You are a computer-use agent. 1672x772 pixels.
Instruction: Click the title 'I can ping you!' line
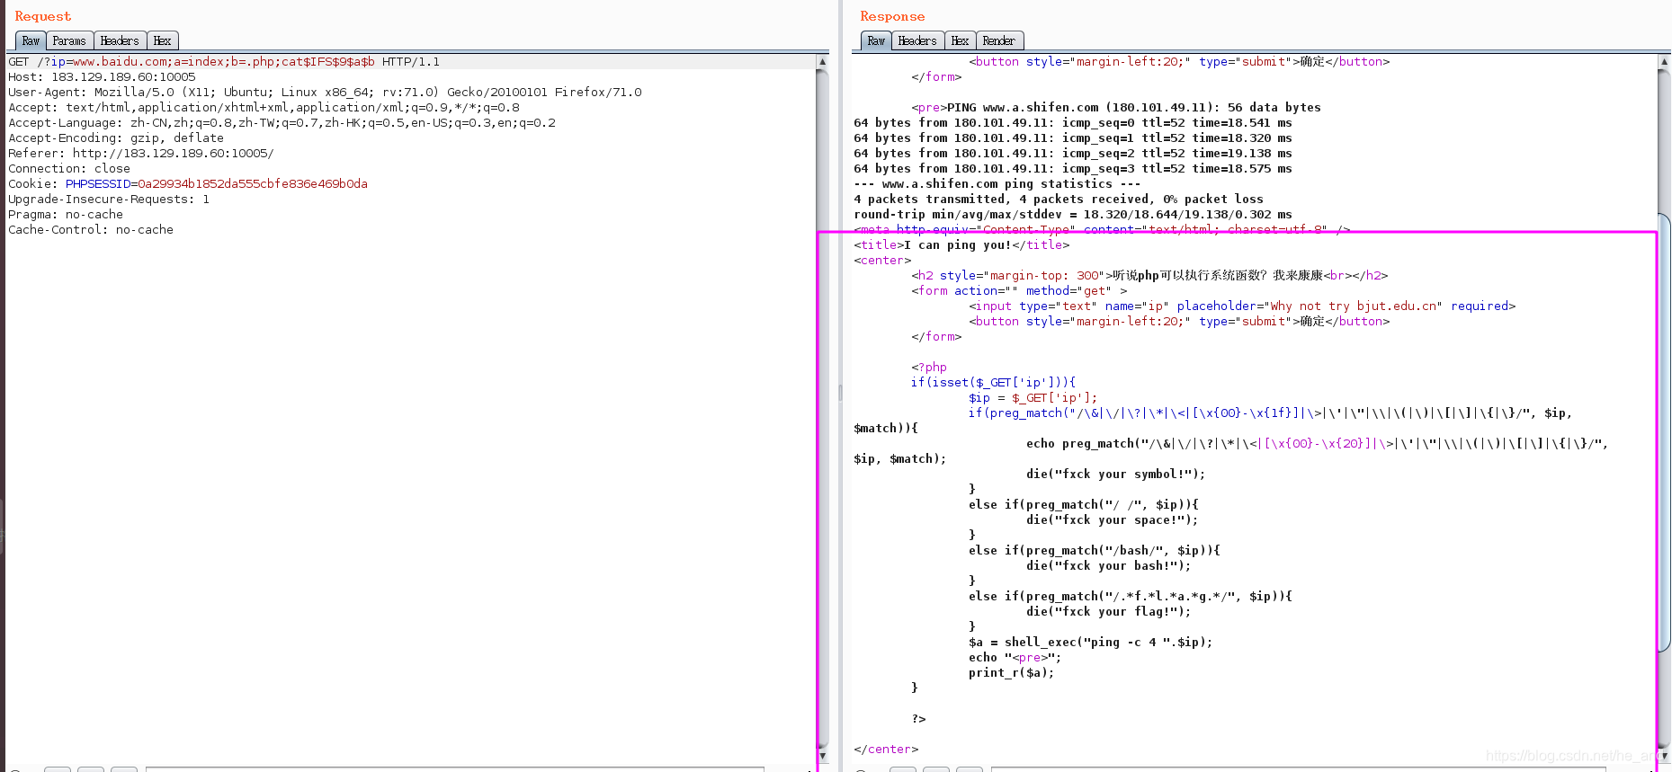click(961, 245)
